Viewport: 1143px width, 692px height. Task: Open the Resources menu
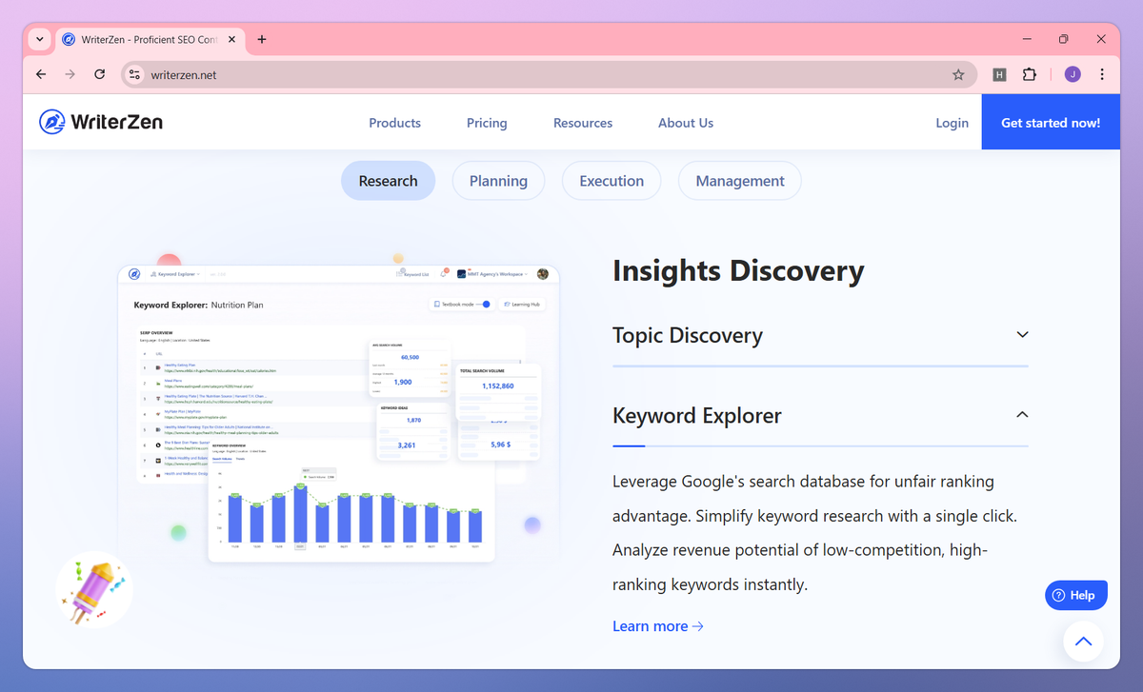click(x=583, y=123)
